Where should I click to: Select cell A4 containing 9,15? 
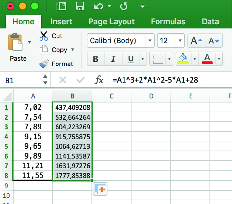[x=33, y=136]
